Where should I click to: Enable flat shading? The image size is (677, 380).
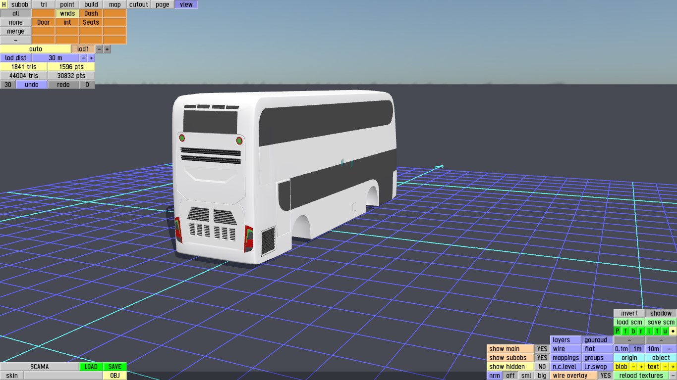(x=598, y=349)
